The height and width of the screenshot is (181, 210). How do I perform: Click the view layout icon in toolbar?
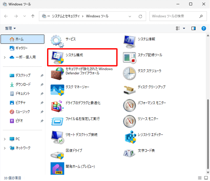pos(178,28)
